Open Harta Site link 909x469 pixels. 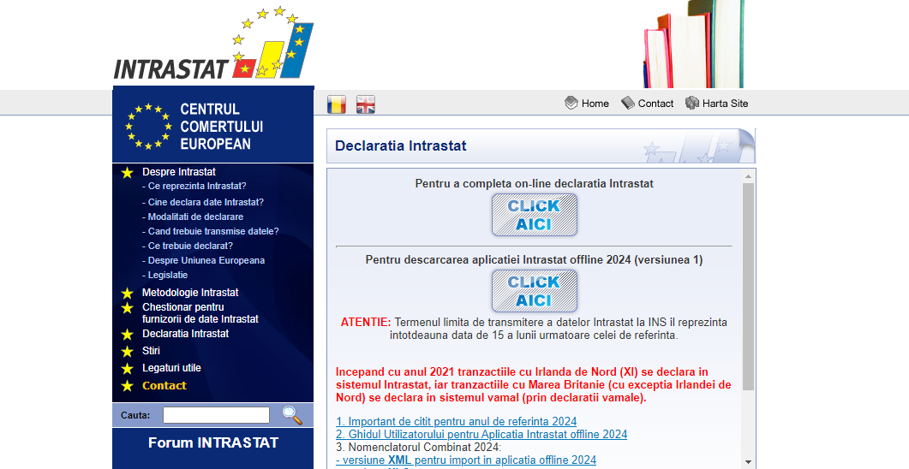(725, 104)
